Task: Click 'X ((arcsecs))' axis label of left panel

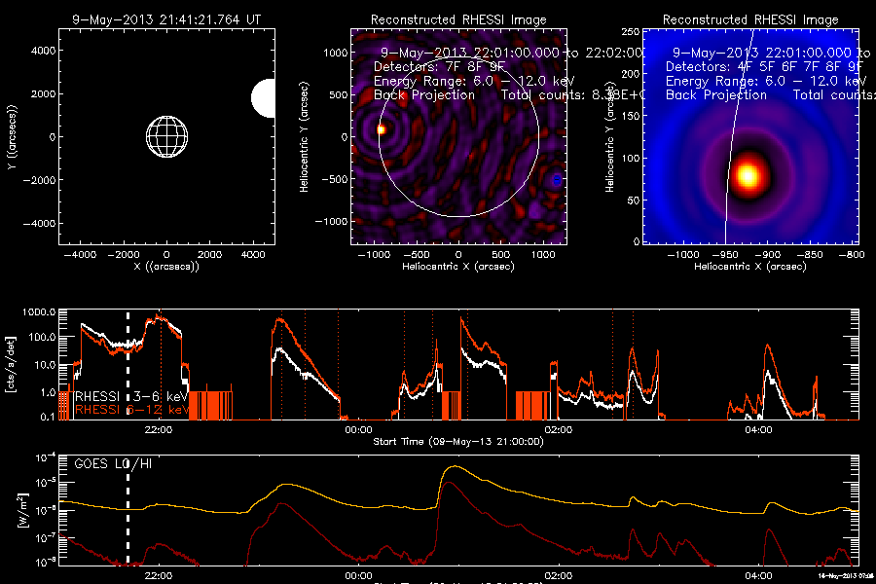Action: coord(166,267)
